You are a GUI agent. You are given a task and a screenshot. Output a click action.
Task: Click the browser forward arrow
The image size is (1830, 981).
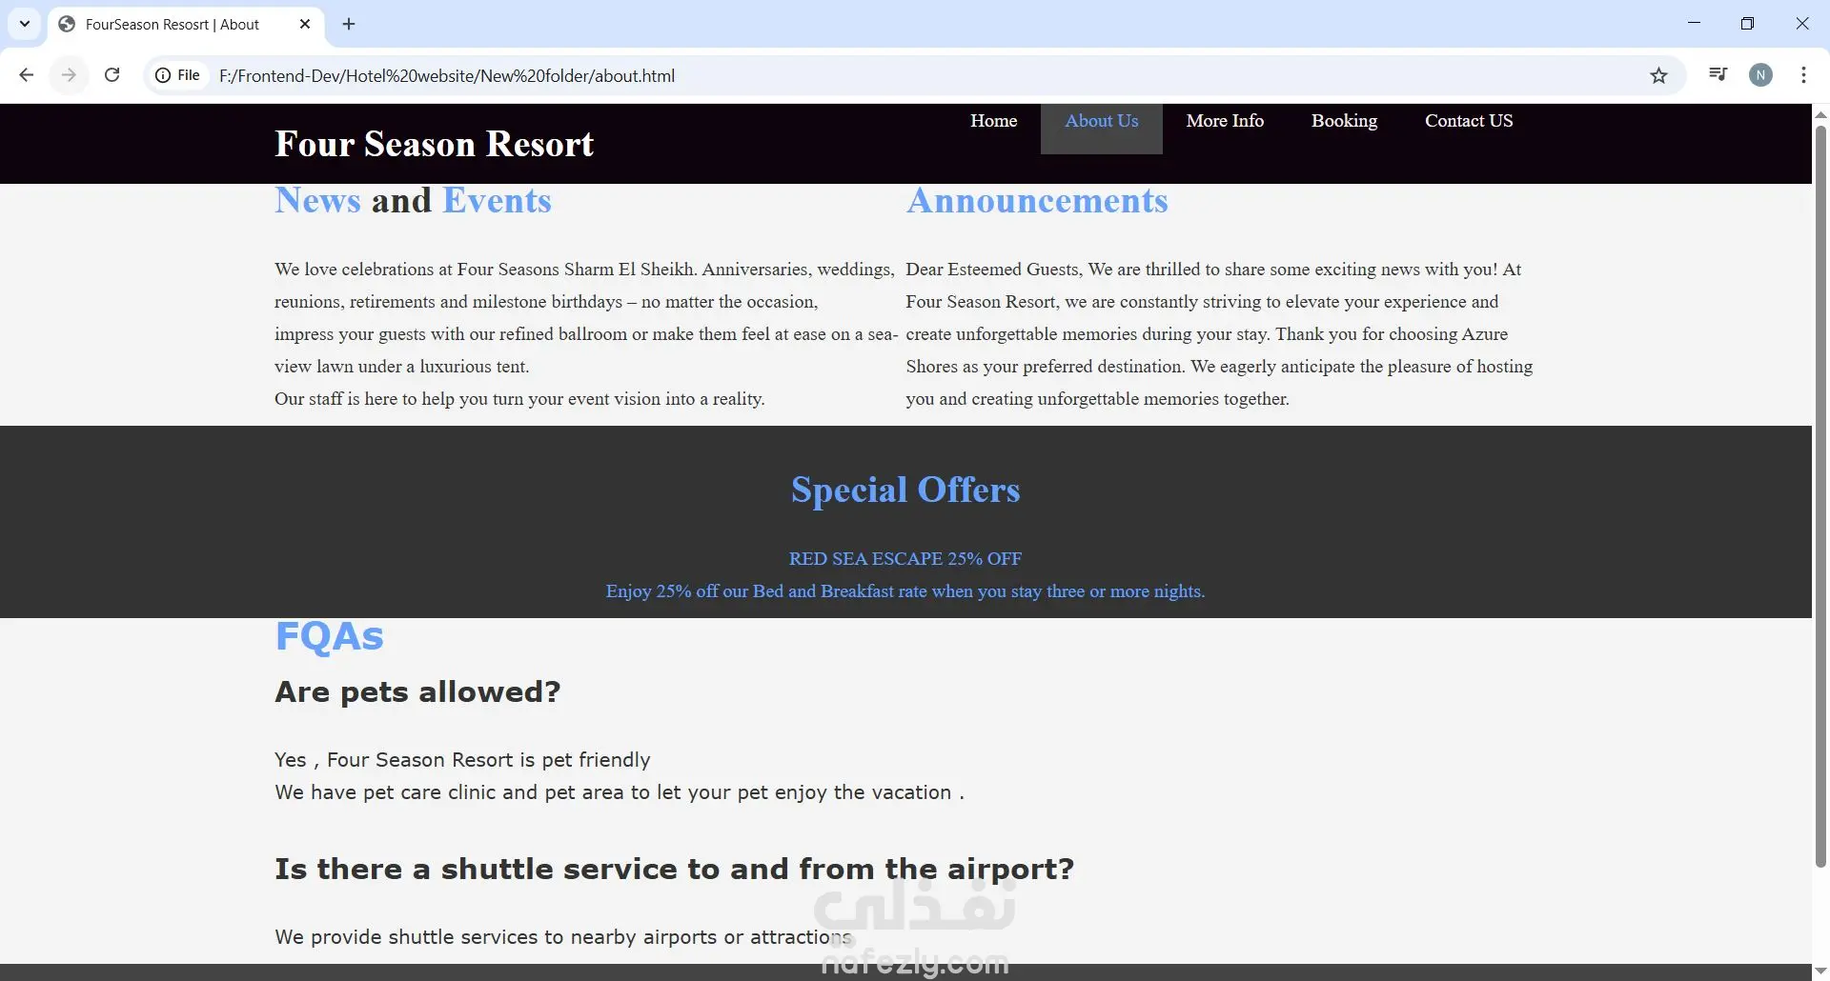click(x=69, y=75)
